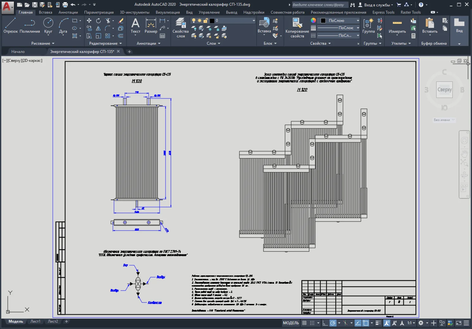
Task: Open the quick calculator in Утилиты
Action: (413, 36)
